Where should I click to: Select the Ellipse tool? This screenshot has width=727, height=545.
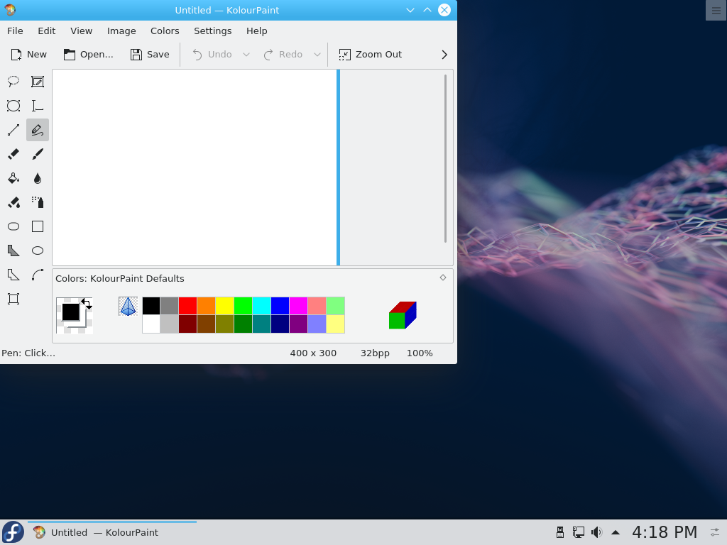tap(38, 251)
